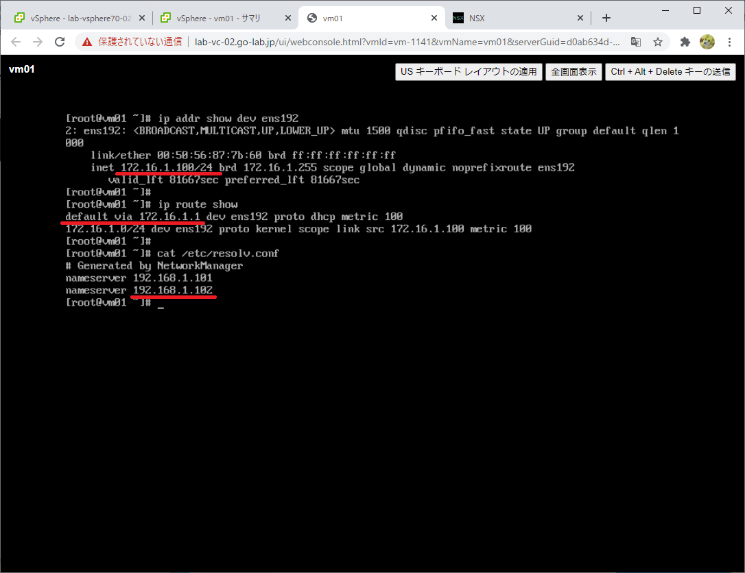Apply US キーボード レイアウト button
Image resolution: width=745 pixels, height=573 pixels.
pyautogui.click(x=469, y=72)
